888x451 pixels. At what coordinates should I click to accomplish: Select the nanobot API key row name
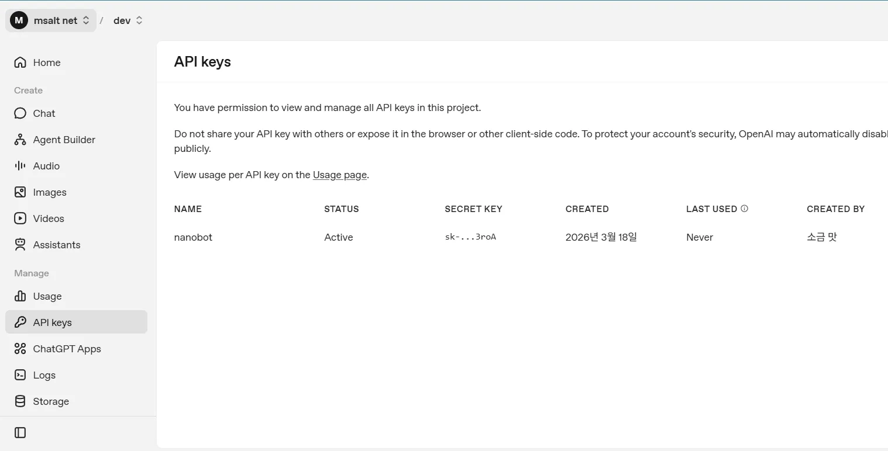(x=193, y=237)
